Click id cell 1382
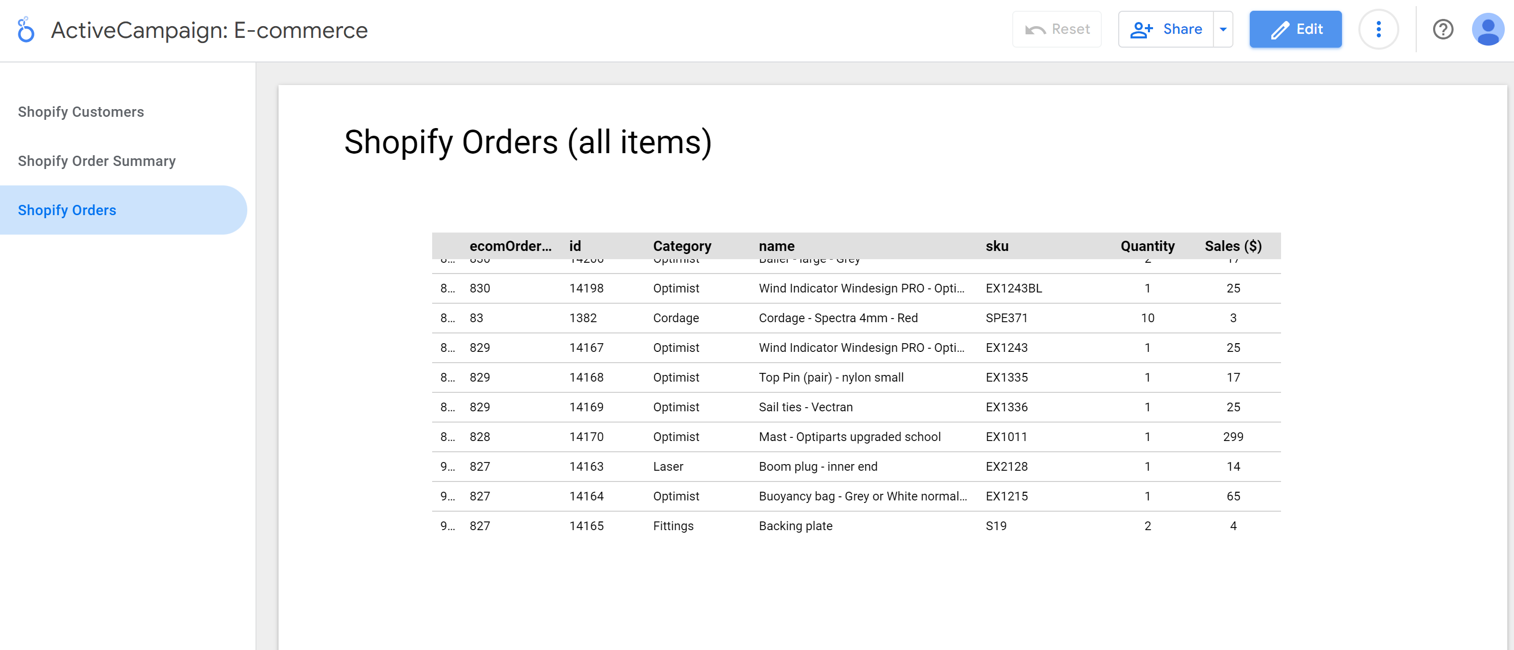 tap(583, 318)
